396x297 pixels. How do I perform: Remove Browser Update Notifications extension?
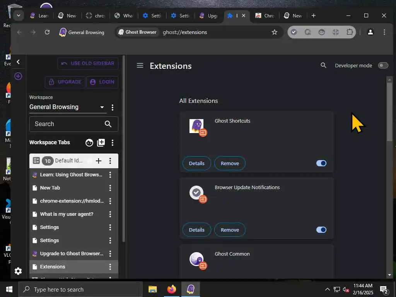[x=230, y=230]
